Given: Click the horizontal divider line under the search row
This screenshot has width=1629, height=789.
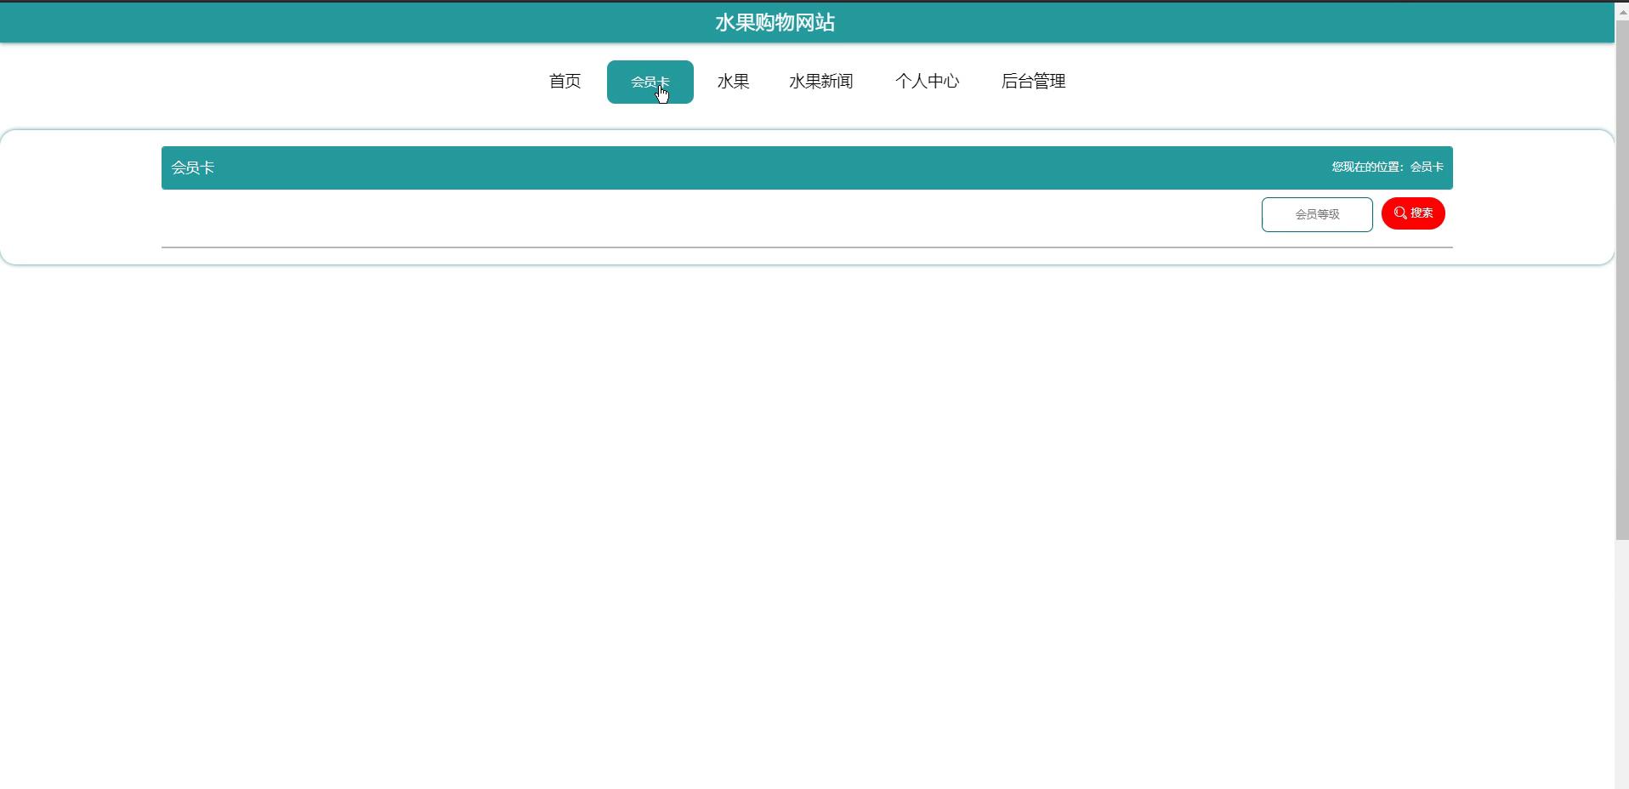Looking at the screenshot, I should 806,247.
